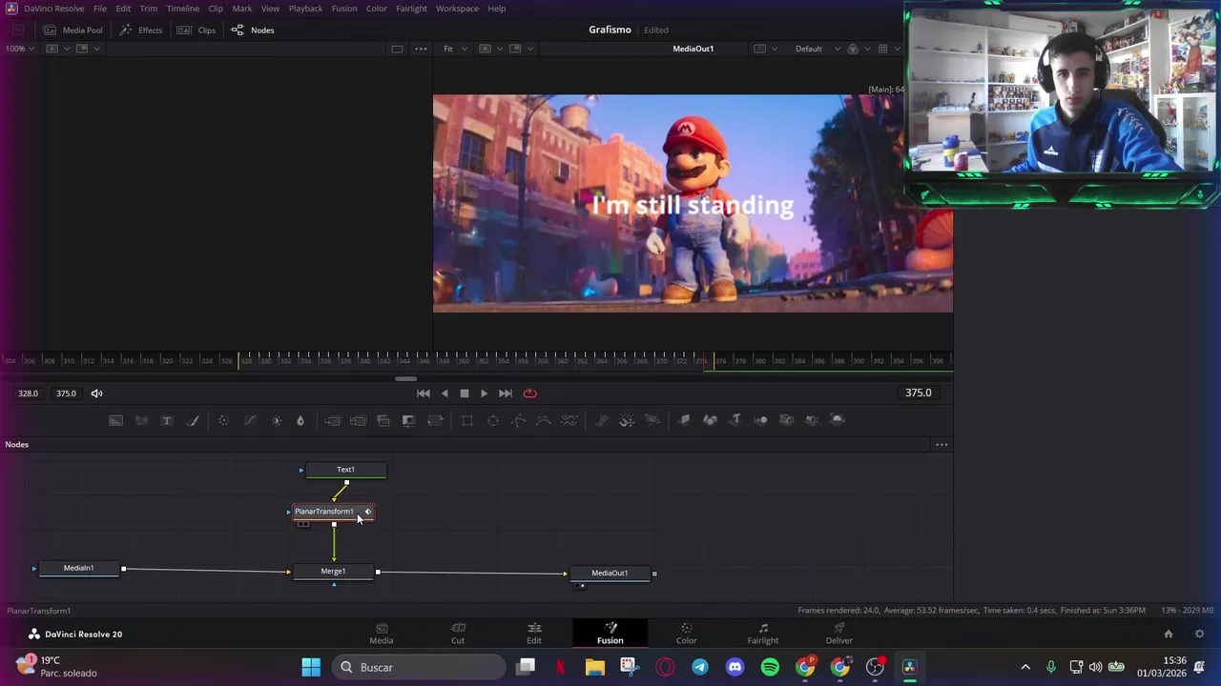Select the Text1 node
The height and width of the screenshot is (686, 1221).
tap(345, 470)
